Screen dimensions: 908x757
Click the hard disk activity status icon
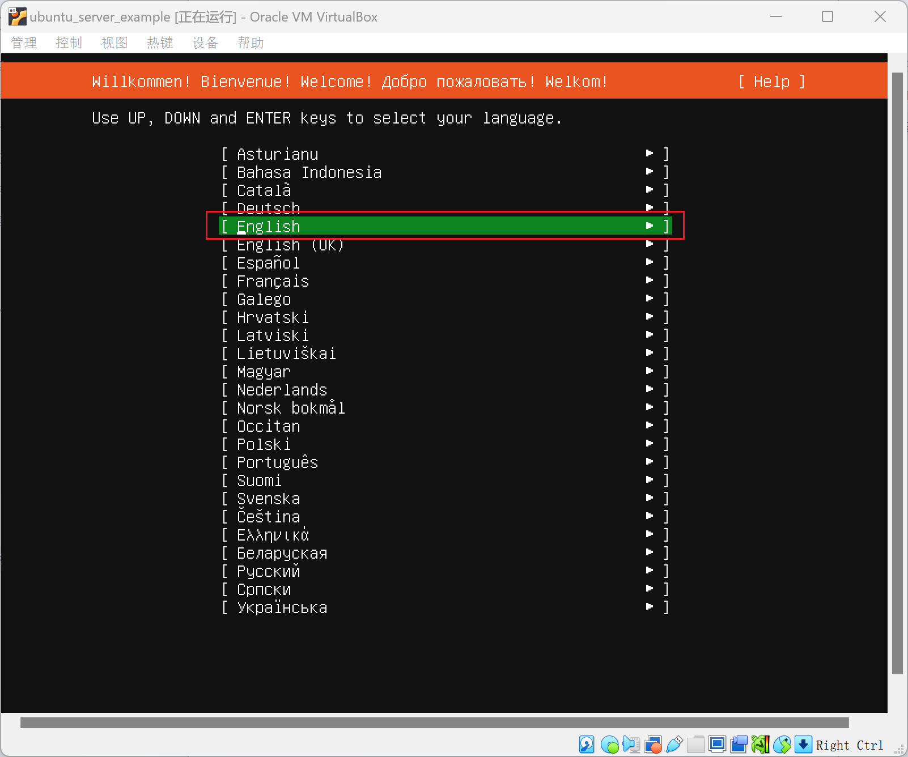pyautogui.click(x=587, y=744)
